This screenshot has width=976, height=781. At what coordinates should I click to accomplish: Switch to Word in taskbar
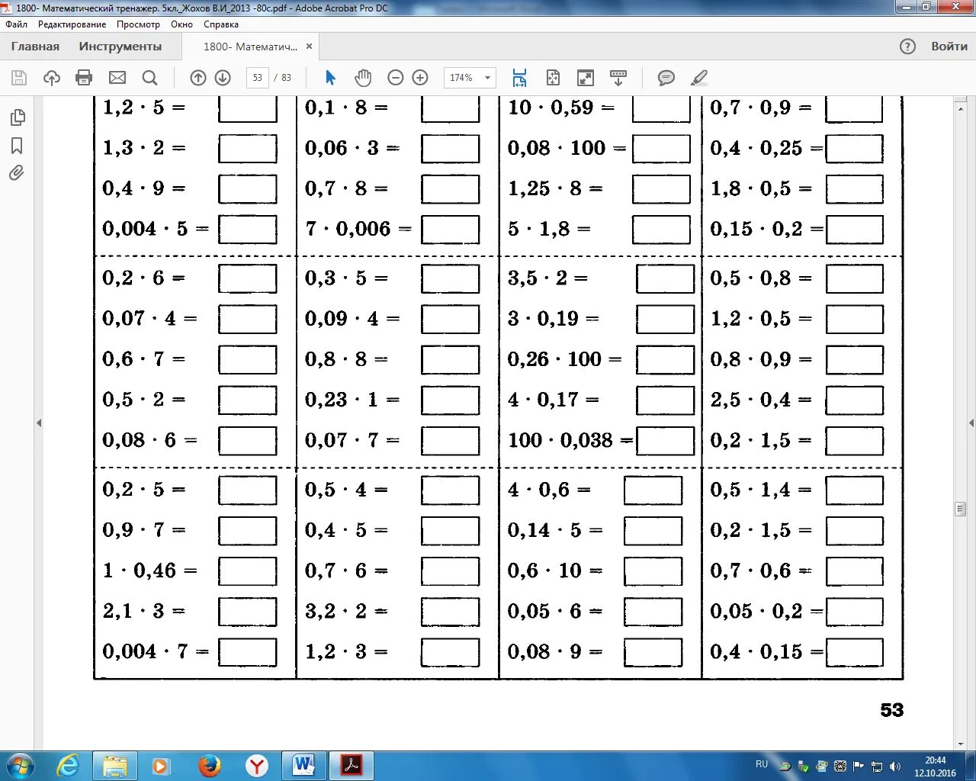click(303, 765)
